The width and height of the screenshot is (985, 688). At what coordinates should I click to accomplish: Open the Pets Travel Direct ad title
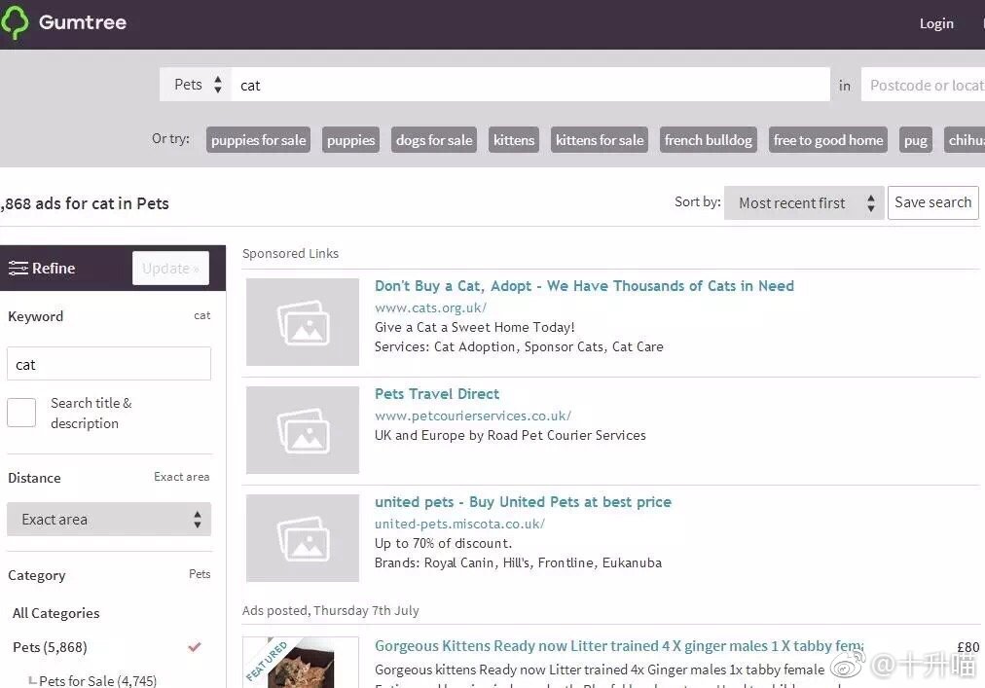click(437, 394)
